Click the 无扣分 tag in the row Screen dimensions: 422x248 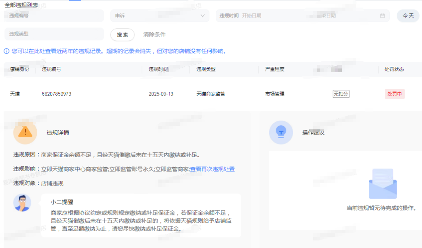[x=341, y=94]
